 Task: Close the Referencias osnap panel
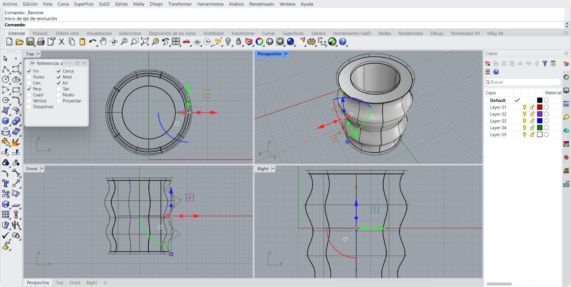coord(84,63)
